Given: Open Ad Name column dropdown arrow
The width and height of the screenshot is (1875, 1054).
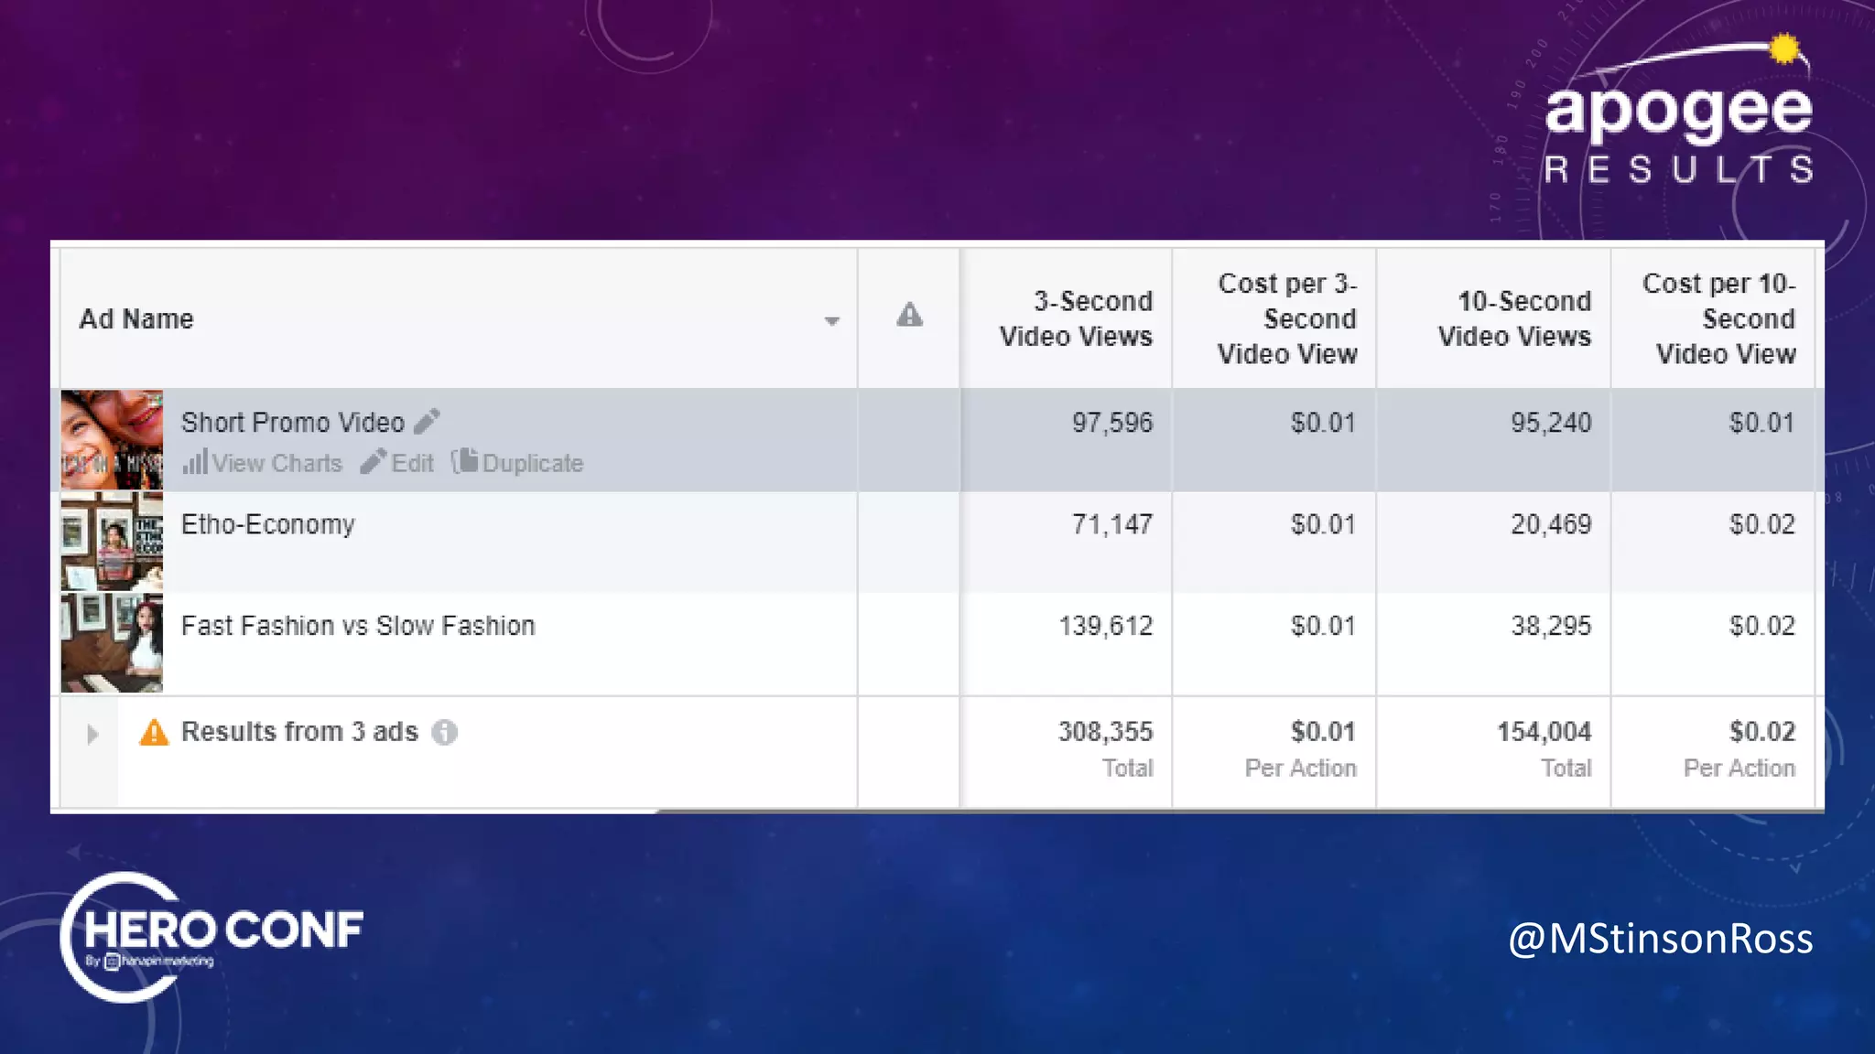Looking at the screenshot, I should 831,320.
